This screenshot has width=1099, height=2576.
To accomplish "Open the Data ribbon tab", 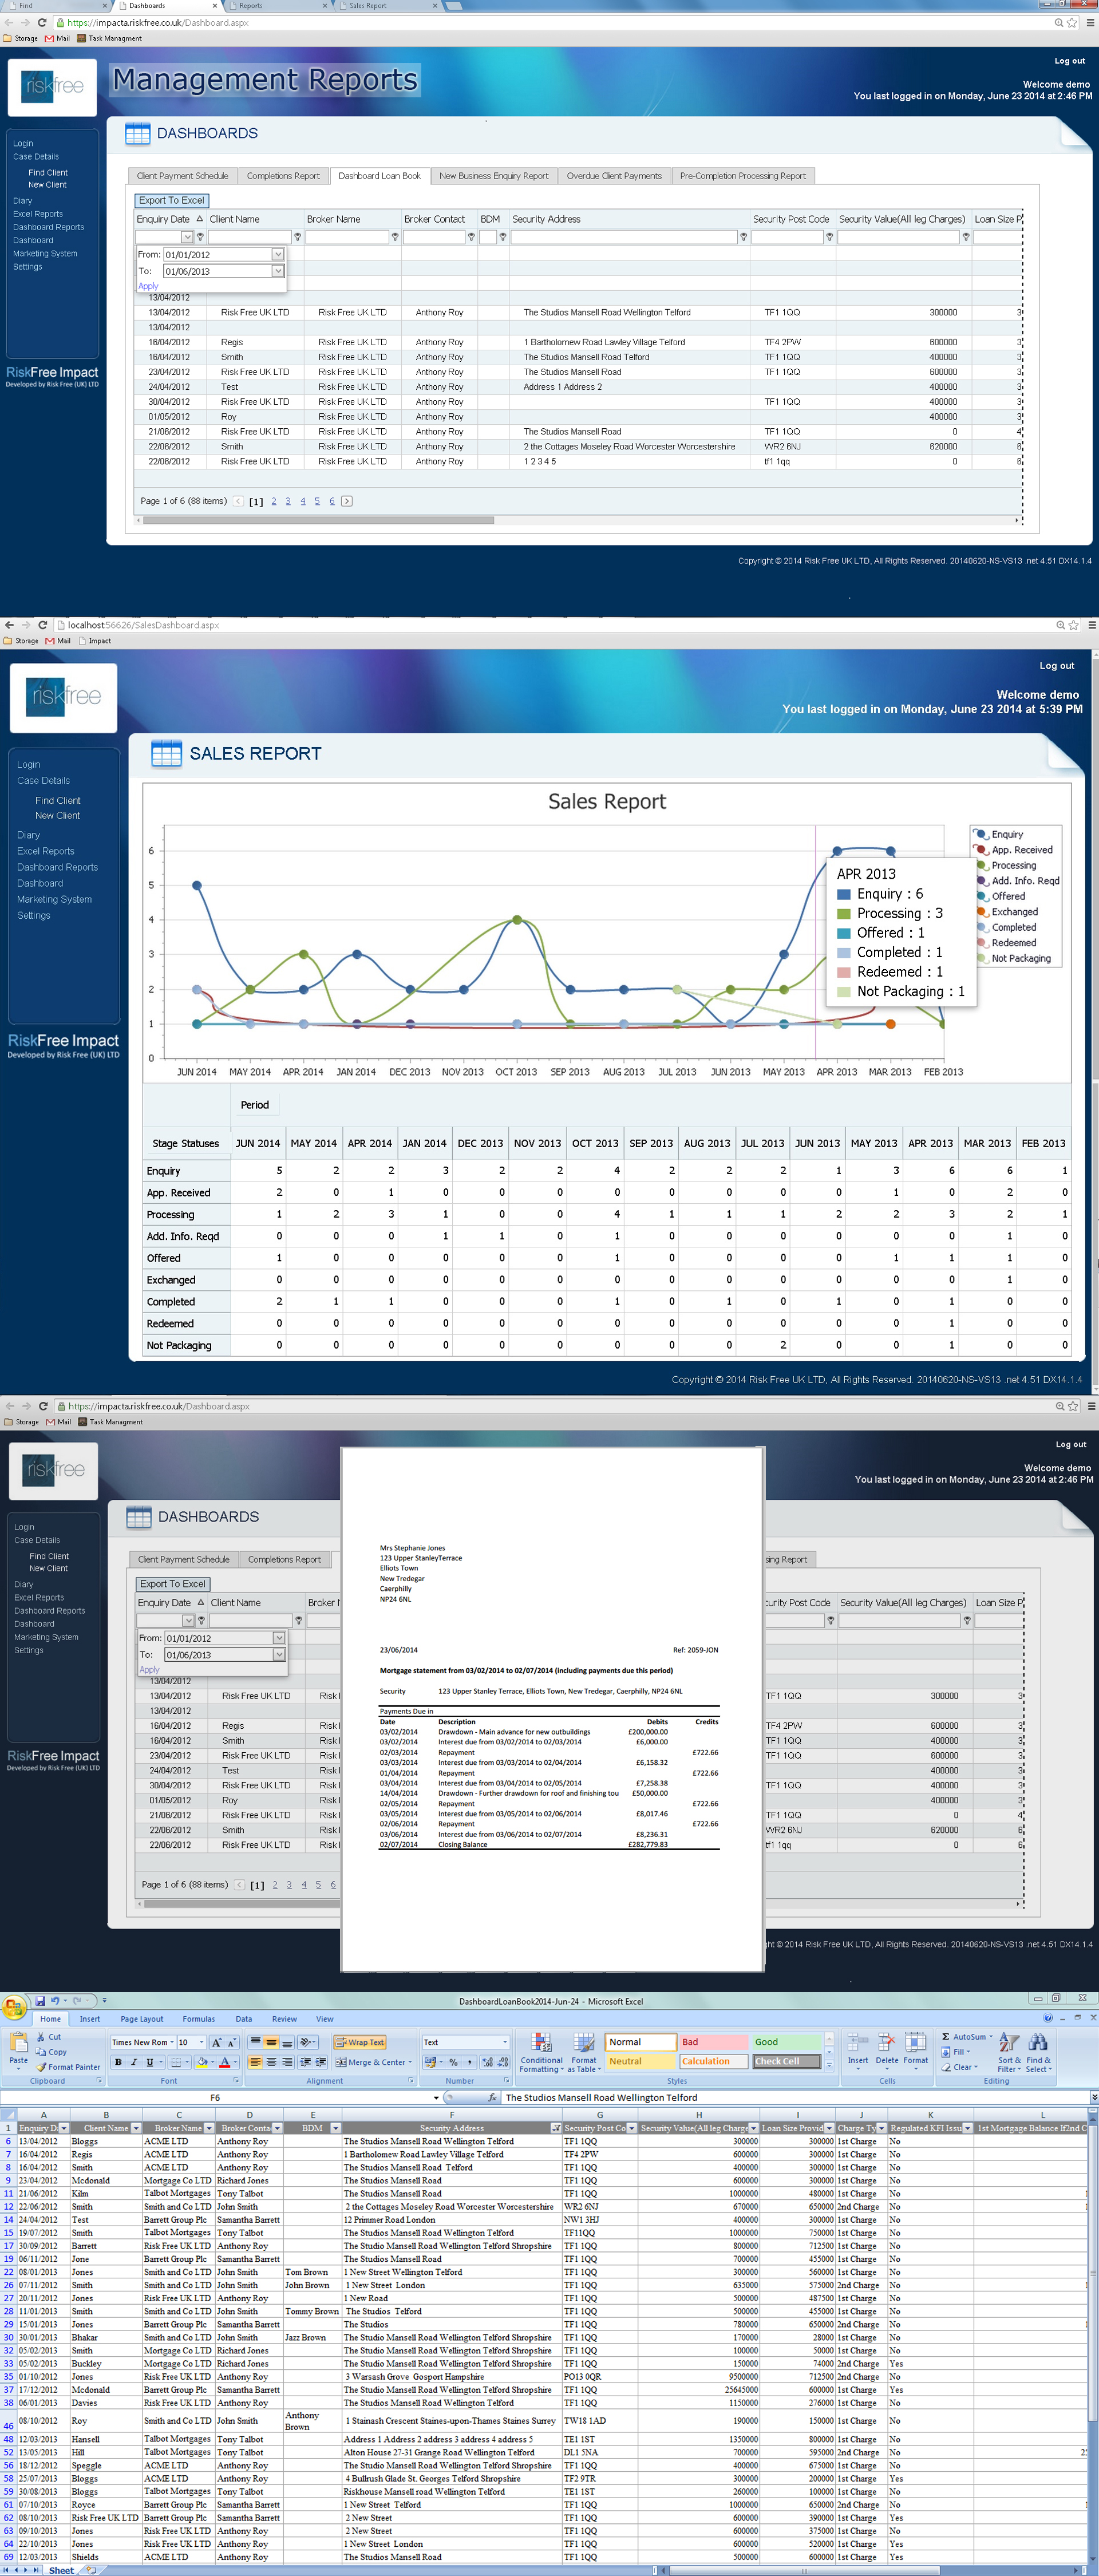I will click(244, 2019).
